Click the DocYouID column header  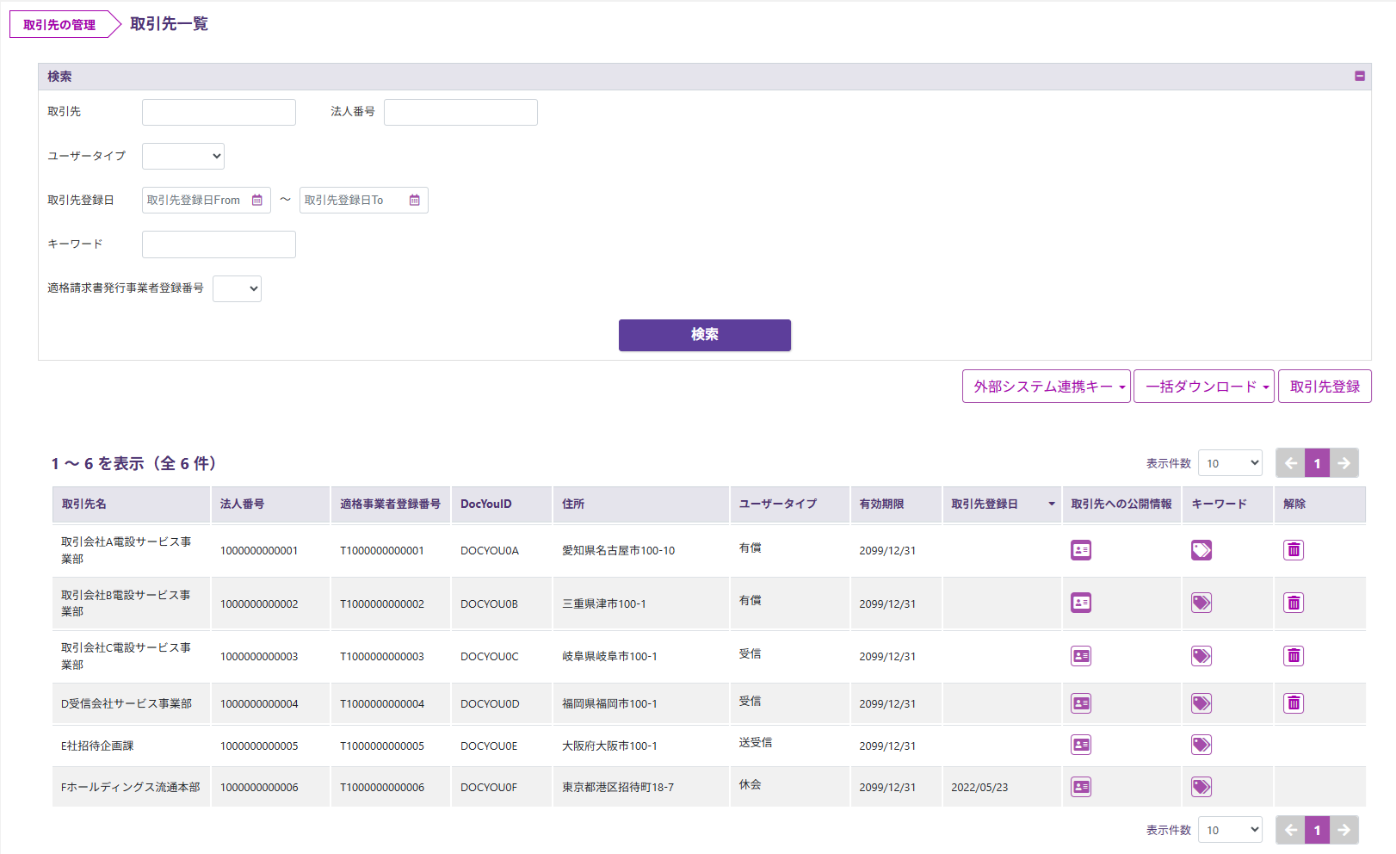pyautogui.click(x=502, y=504)
